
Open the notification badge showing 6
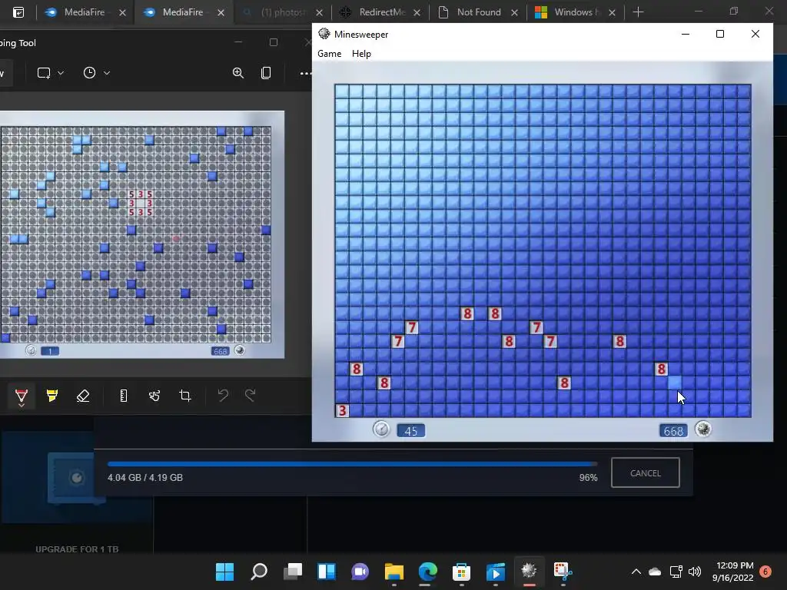[x=765, y=572]
